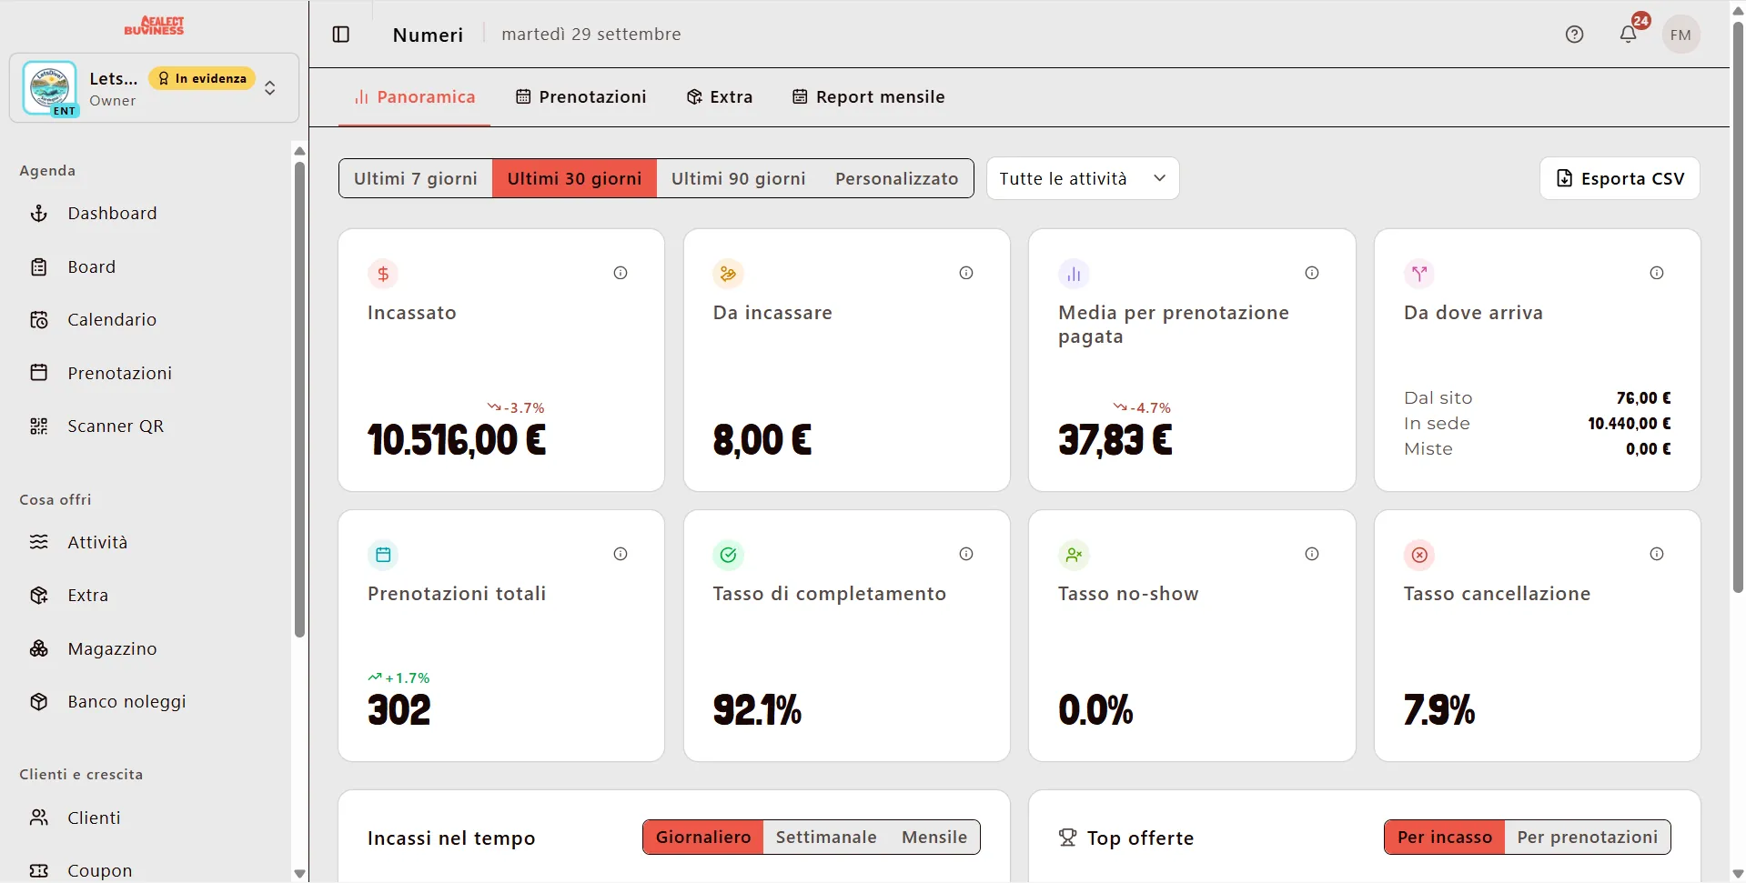Show info for Prenotazioni totali card
The image size is (1746, 883).
621,554
